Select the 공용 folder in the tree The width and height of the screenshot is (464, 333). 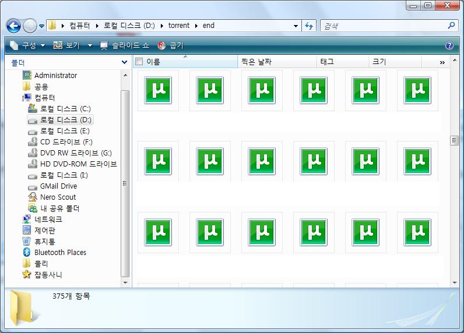coord(35,87)
